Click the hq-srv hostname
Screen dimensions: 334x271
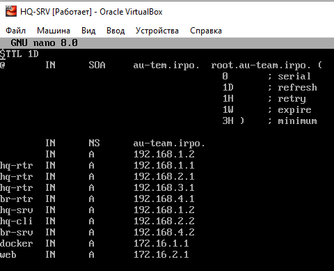pyautogui.click(x=17, y=210)
